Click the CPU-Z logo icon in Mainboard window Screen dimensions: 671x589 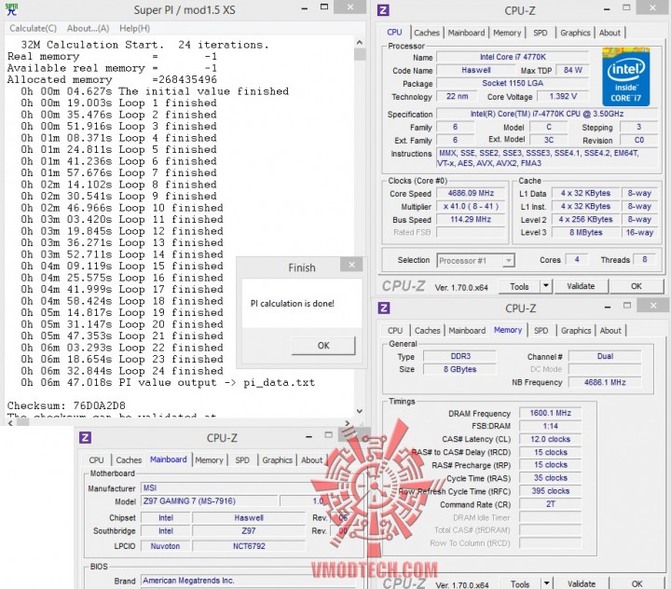[85, 437]
